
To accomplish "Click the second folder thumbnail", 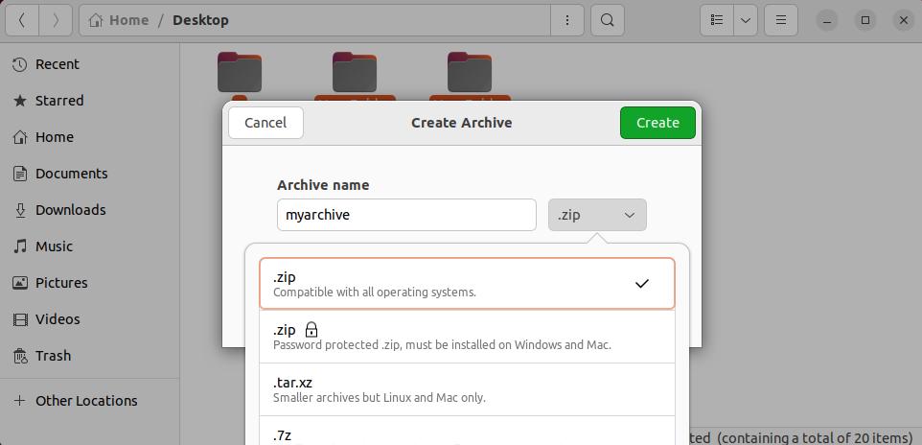I will 355,72.
